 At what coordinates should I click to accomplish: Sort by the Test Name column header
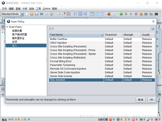76,35
